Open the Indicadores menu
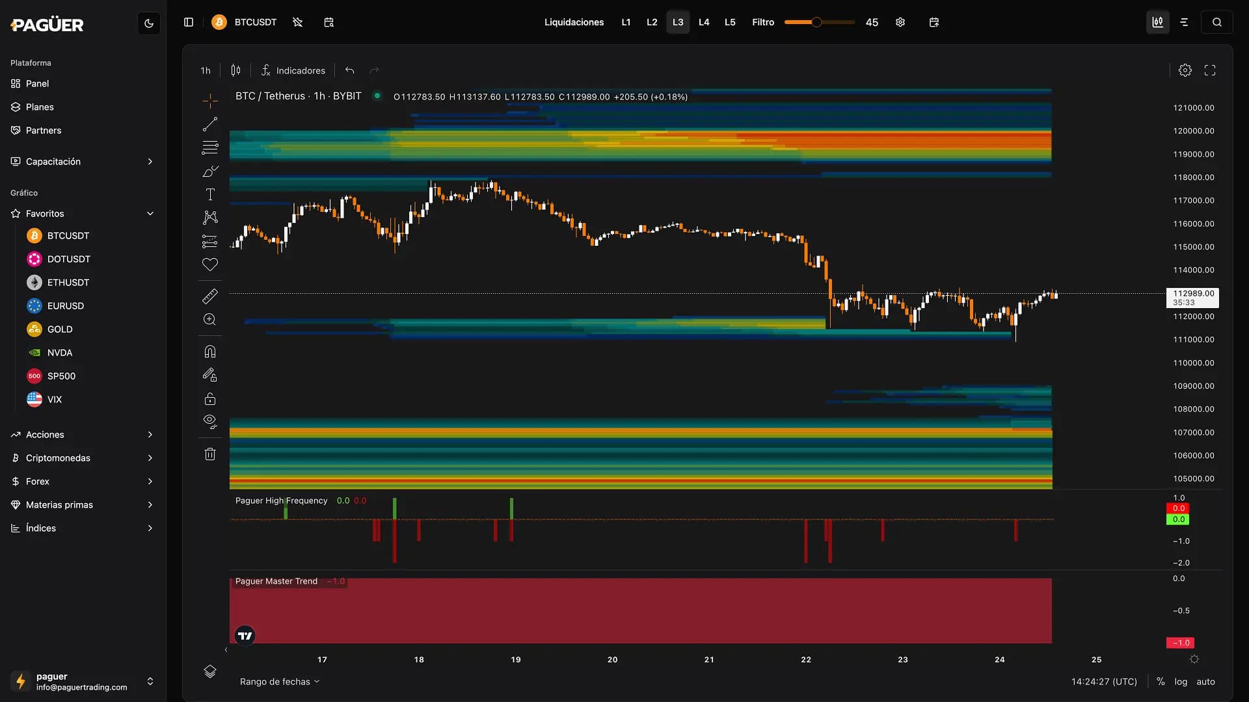1249x702 pixels. 293,70
